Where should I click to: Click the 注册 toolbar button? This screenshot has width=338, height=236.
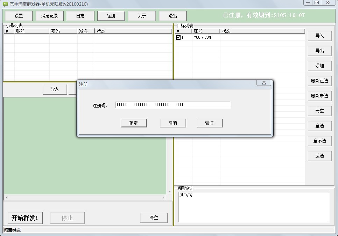pyautogui.click(x=111, y=16)
